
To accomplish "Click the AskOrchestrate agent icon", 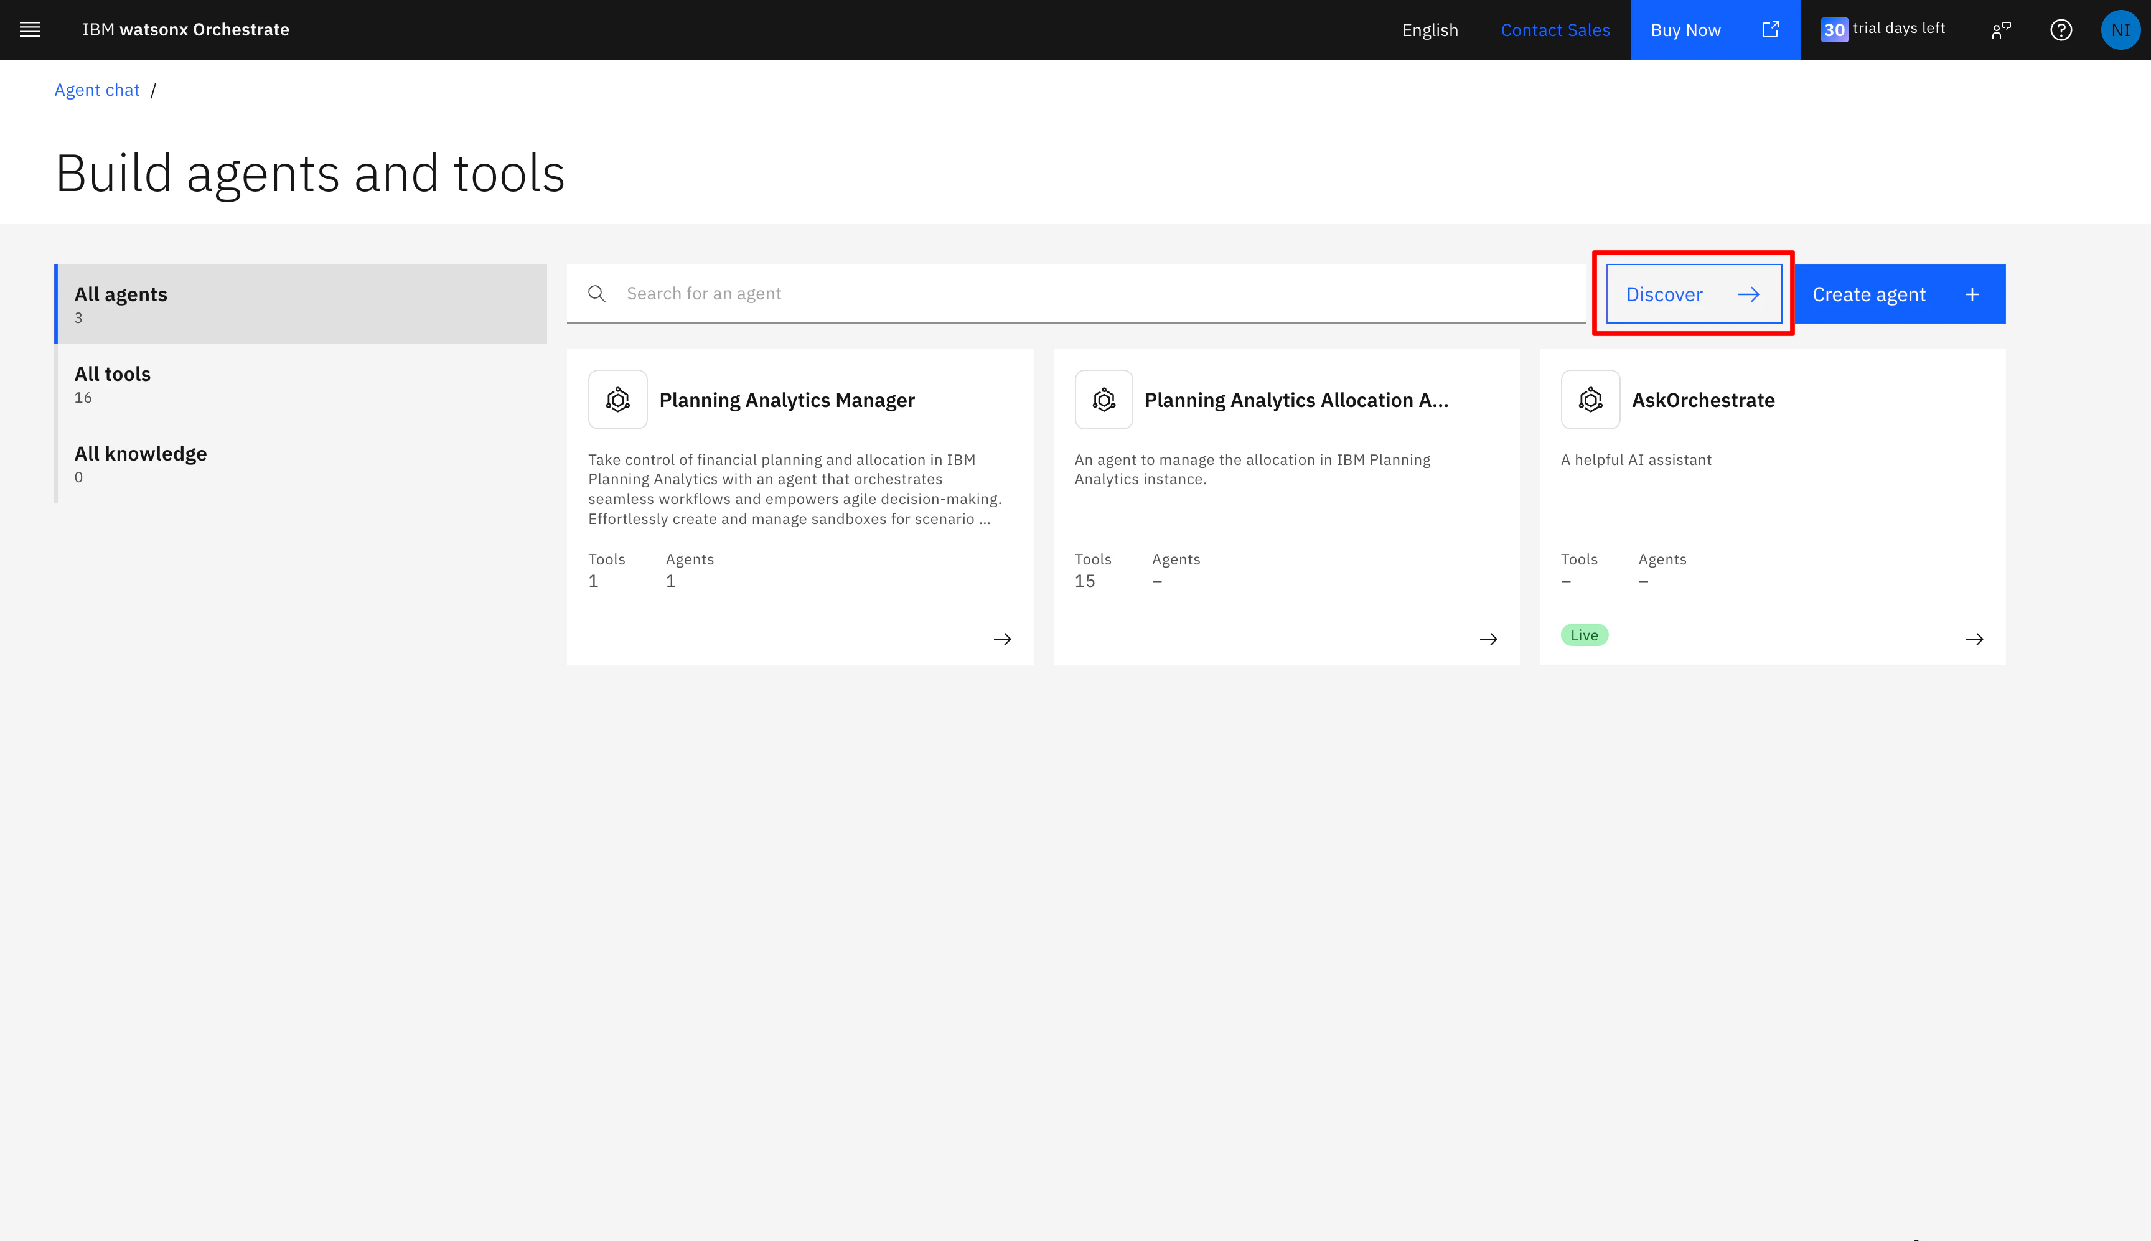I will tap(1590, 400).
